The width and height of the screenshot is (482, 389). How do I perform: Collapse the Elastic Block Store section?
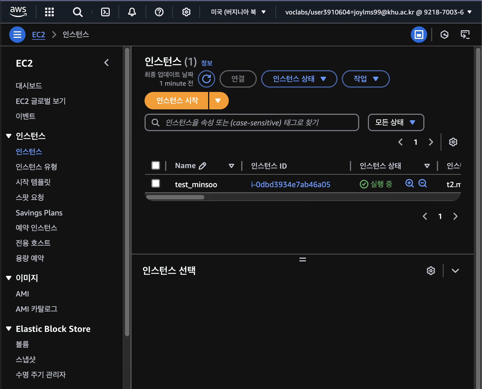click(9, 329)
